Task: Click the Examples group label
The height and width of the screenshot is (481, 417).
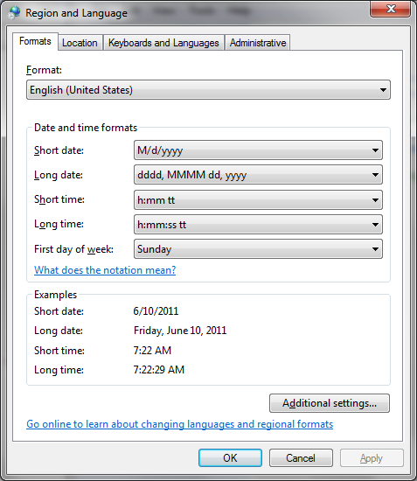Action: (55, 295)
